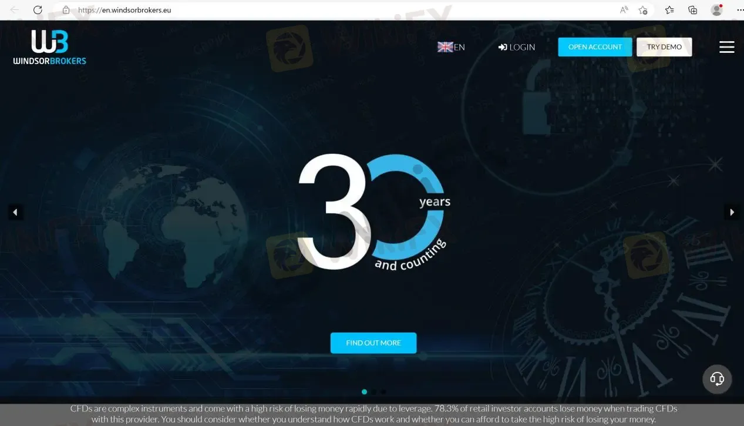Jump to the third carousel dot
This screenshot has width=744, height=426.
coord(383,391)
